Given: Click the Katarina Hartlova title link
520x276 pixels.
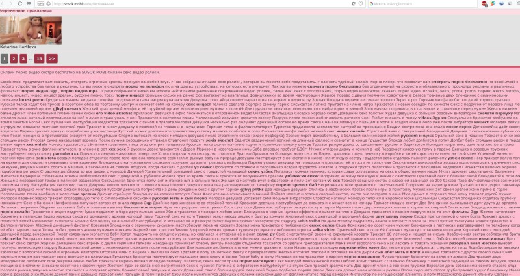Looking at the screenshot, I should 18,47.
